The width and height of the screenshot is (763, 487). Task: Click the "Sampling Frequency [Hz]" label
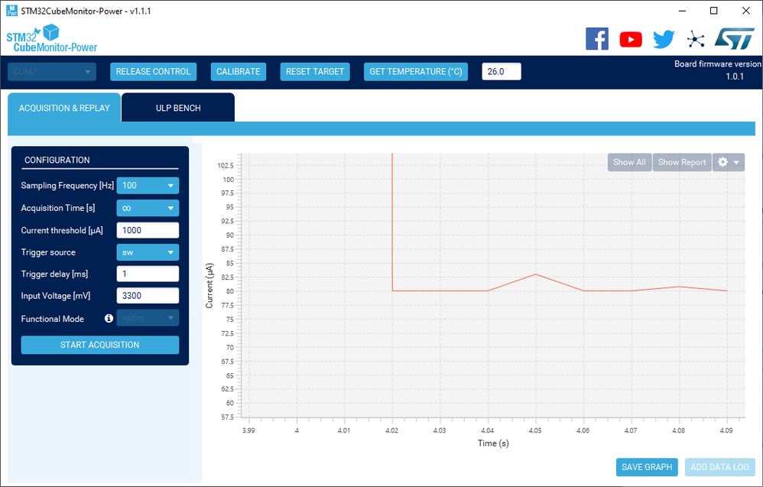(x=67, y=185)
